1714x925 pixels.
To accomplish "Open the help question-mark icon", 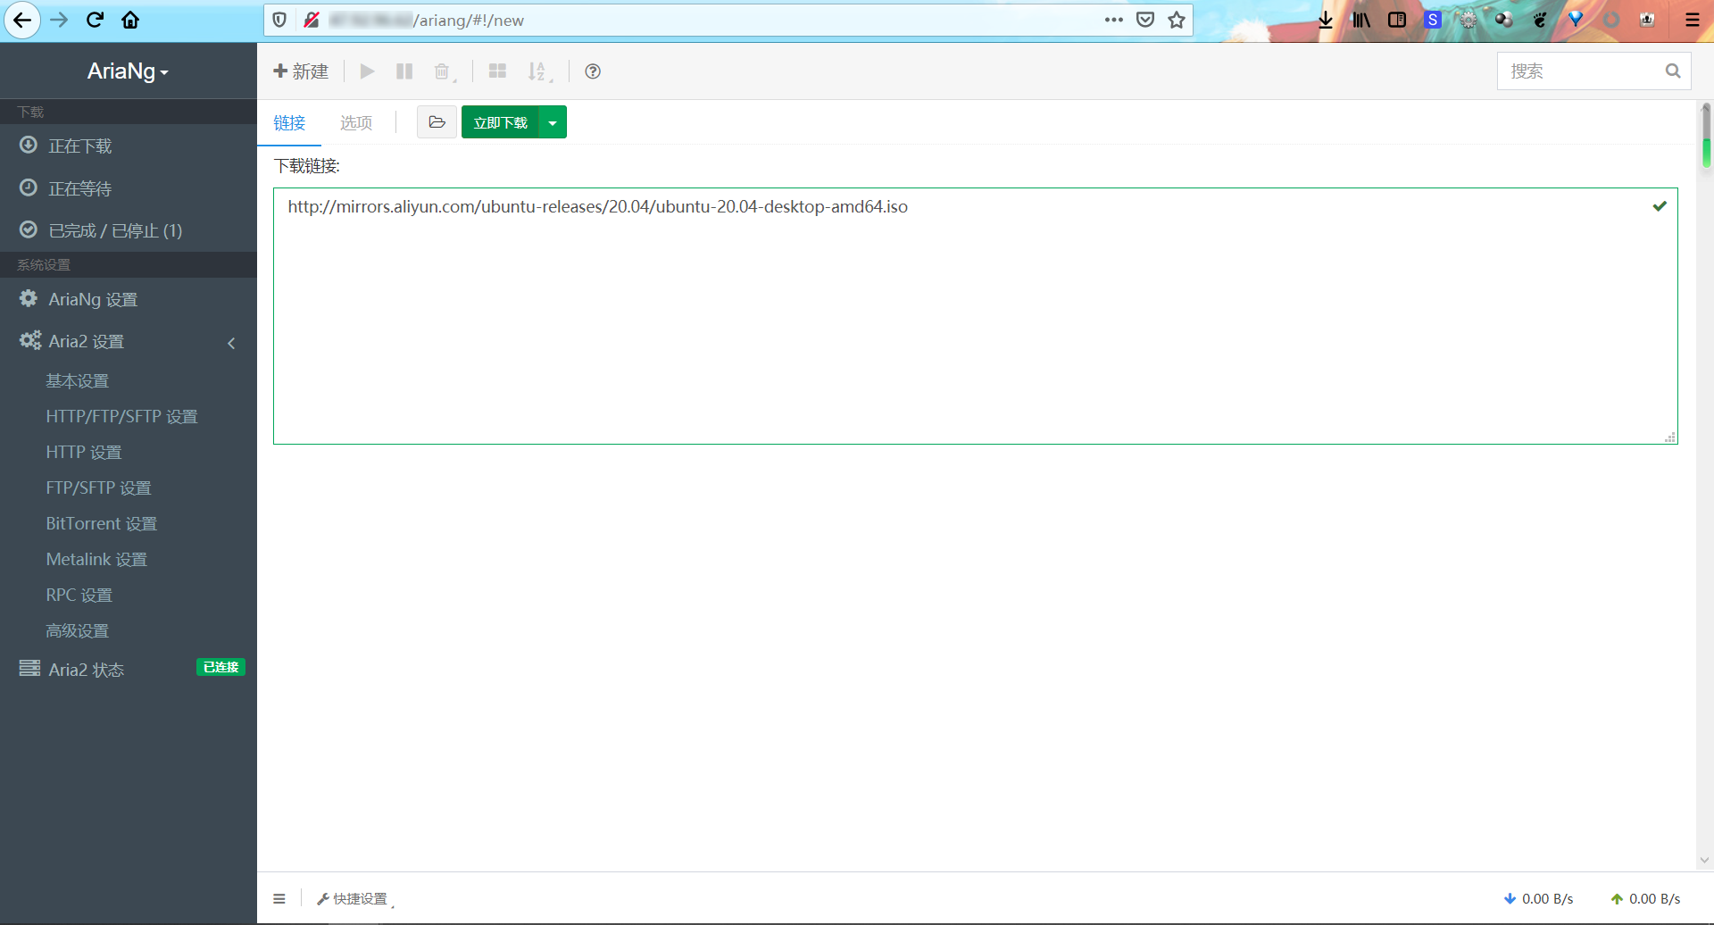I will [593, 71].
